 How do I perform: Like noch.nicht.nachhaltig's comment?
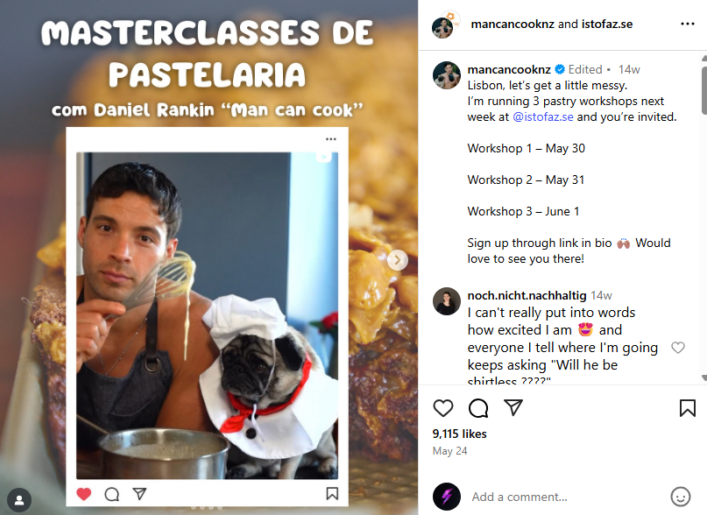(678, 347)
